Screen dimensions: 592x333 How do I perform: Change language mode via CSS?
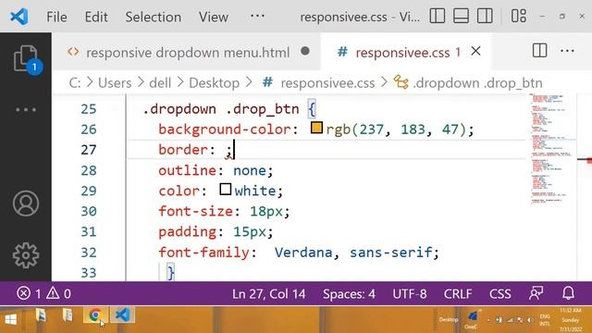click(x=499, y=294)
